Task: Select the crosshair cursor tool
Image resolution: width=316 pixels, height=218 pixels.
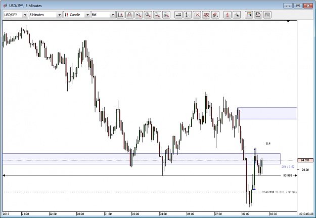Action: pyautogui.click(x=237, y=15)
